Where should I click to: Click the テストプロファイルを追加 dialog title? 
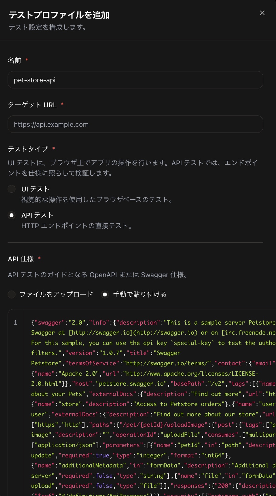pyautogui.click(x=59, y=15)
